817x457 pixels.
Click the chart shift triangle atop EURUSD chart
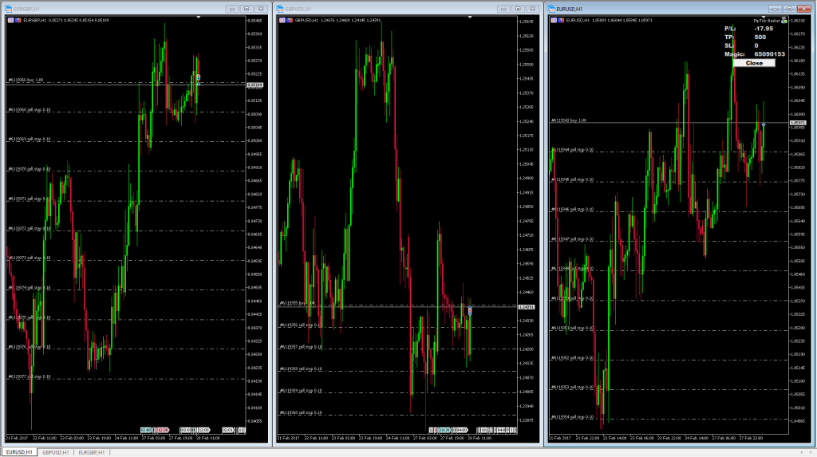764,18
